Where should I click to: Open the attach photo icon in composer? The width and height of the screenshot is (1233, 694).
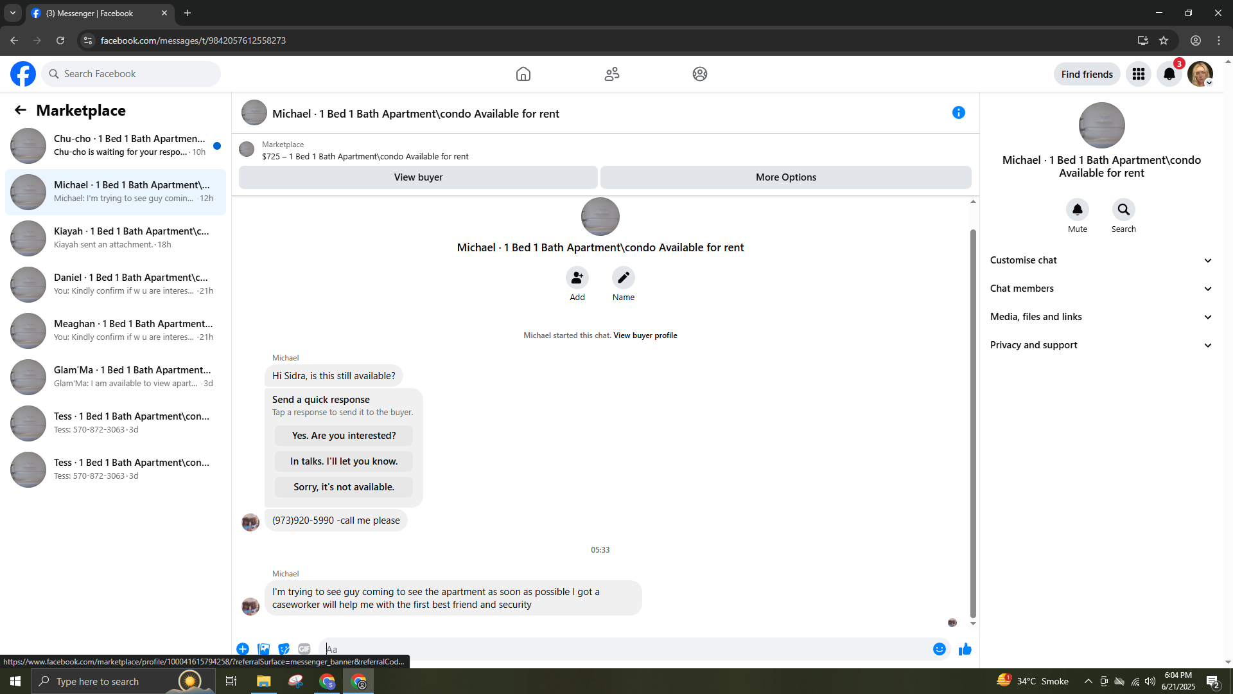263,649
